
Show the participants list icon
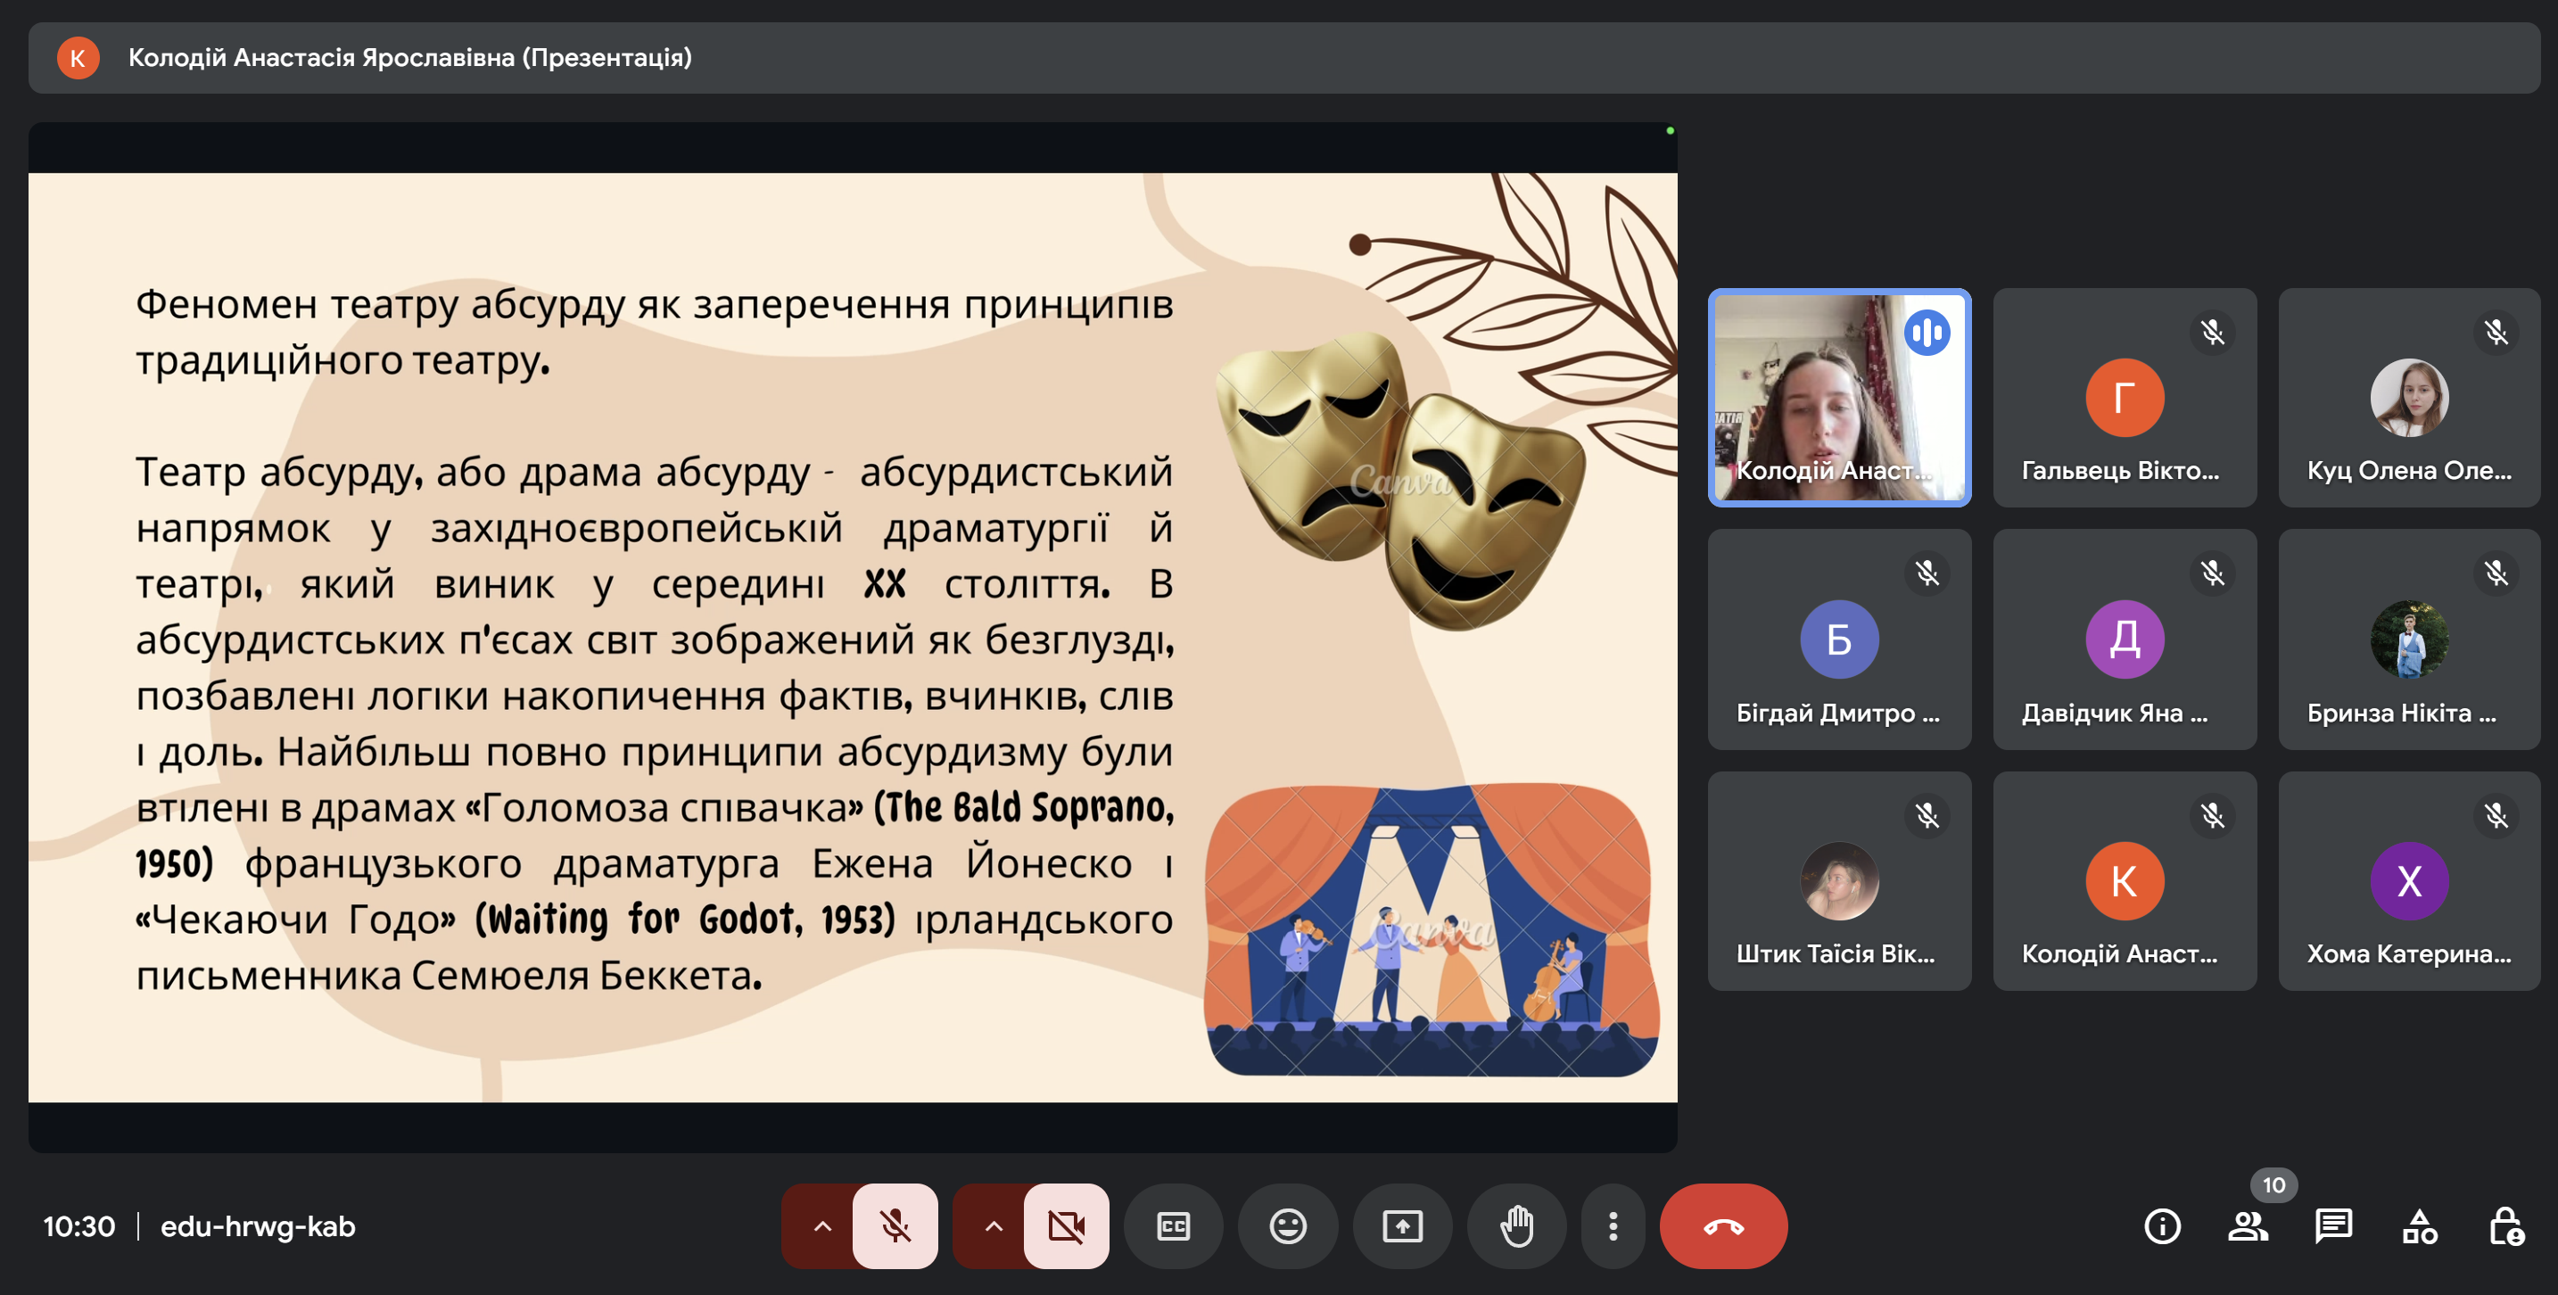[2248, 1226]
